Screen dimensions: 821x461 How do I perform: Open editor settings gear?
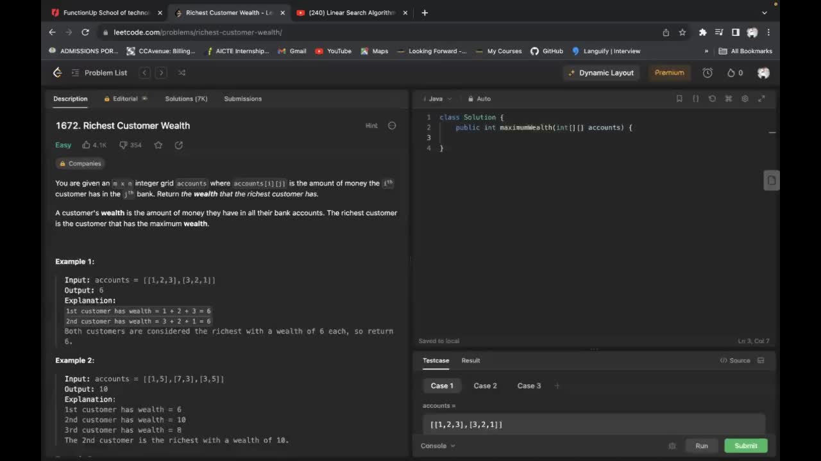pyautogui.click(x=745, y=99)
